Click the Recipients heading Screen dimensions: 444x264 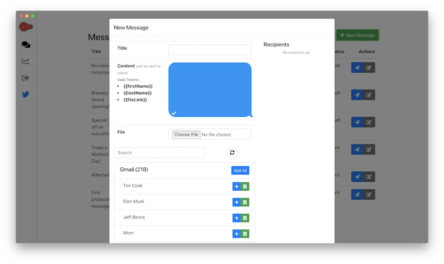tap(276, 45)
